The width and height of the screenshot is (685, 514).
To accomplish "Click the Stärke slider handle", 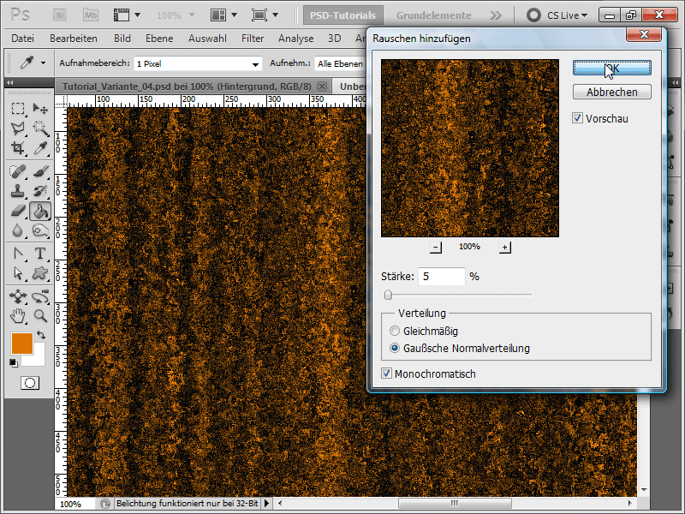I will coord(388,295).
